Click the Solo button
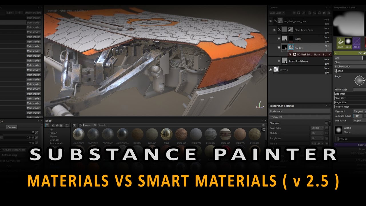 pyautogui.click(x=9, y=13)
